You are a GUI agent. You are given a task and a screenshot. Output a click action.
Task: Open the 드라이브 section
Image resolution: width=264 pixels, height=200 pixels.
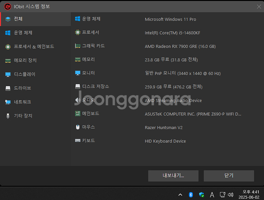pos(35,88)
